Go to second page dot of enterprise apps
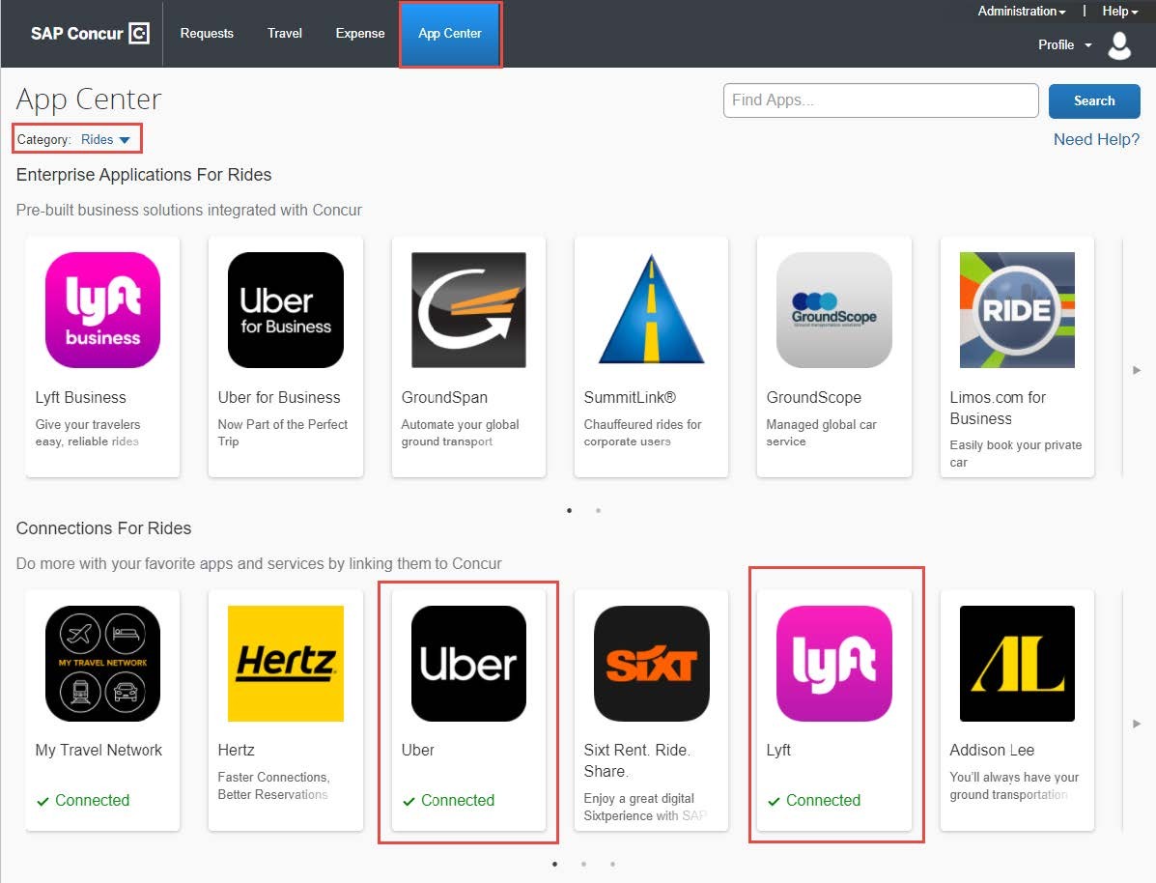Image resolution: width=1156 pixels, height=883 pixels. point(598,510)
